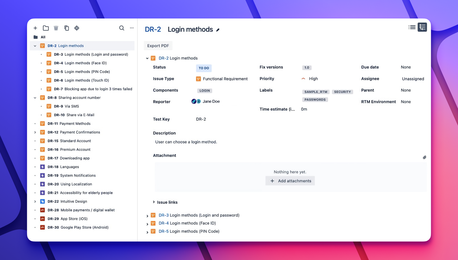Click Add attachments button

tap(290, 181)
